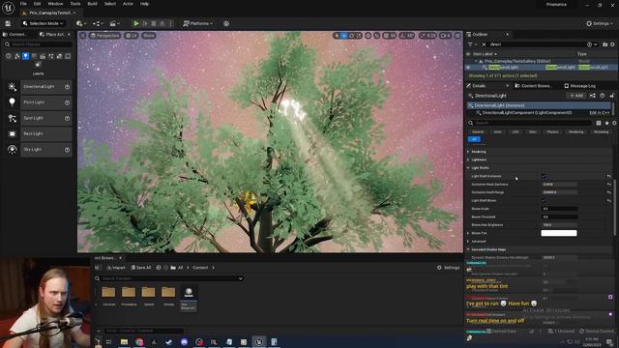Toggle grid snapping in viewport toolbar
Image resolution: width=619 pixels, height=348 pixels.
click(387, 36)
